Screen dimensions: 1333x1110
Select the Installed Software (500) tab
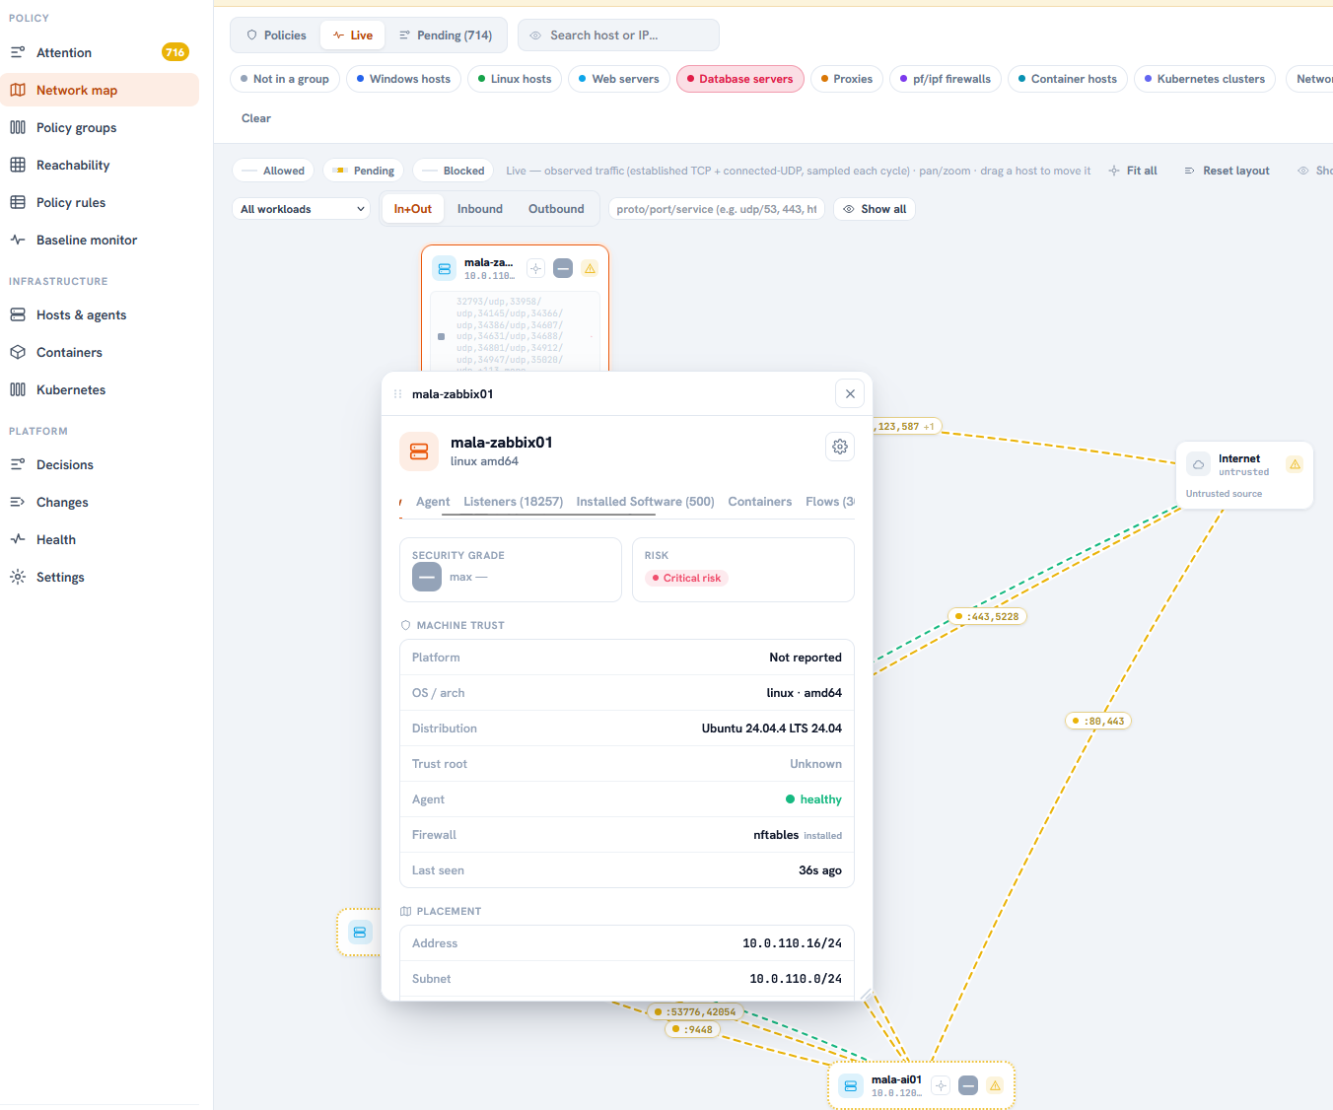[645, 502]
